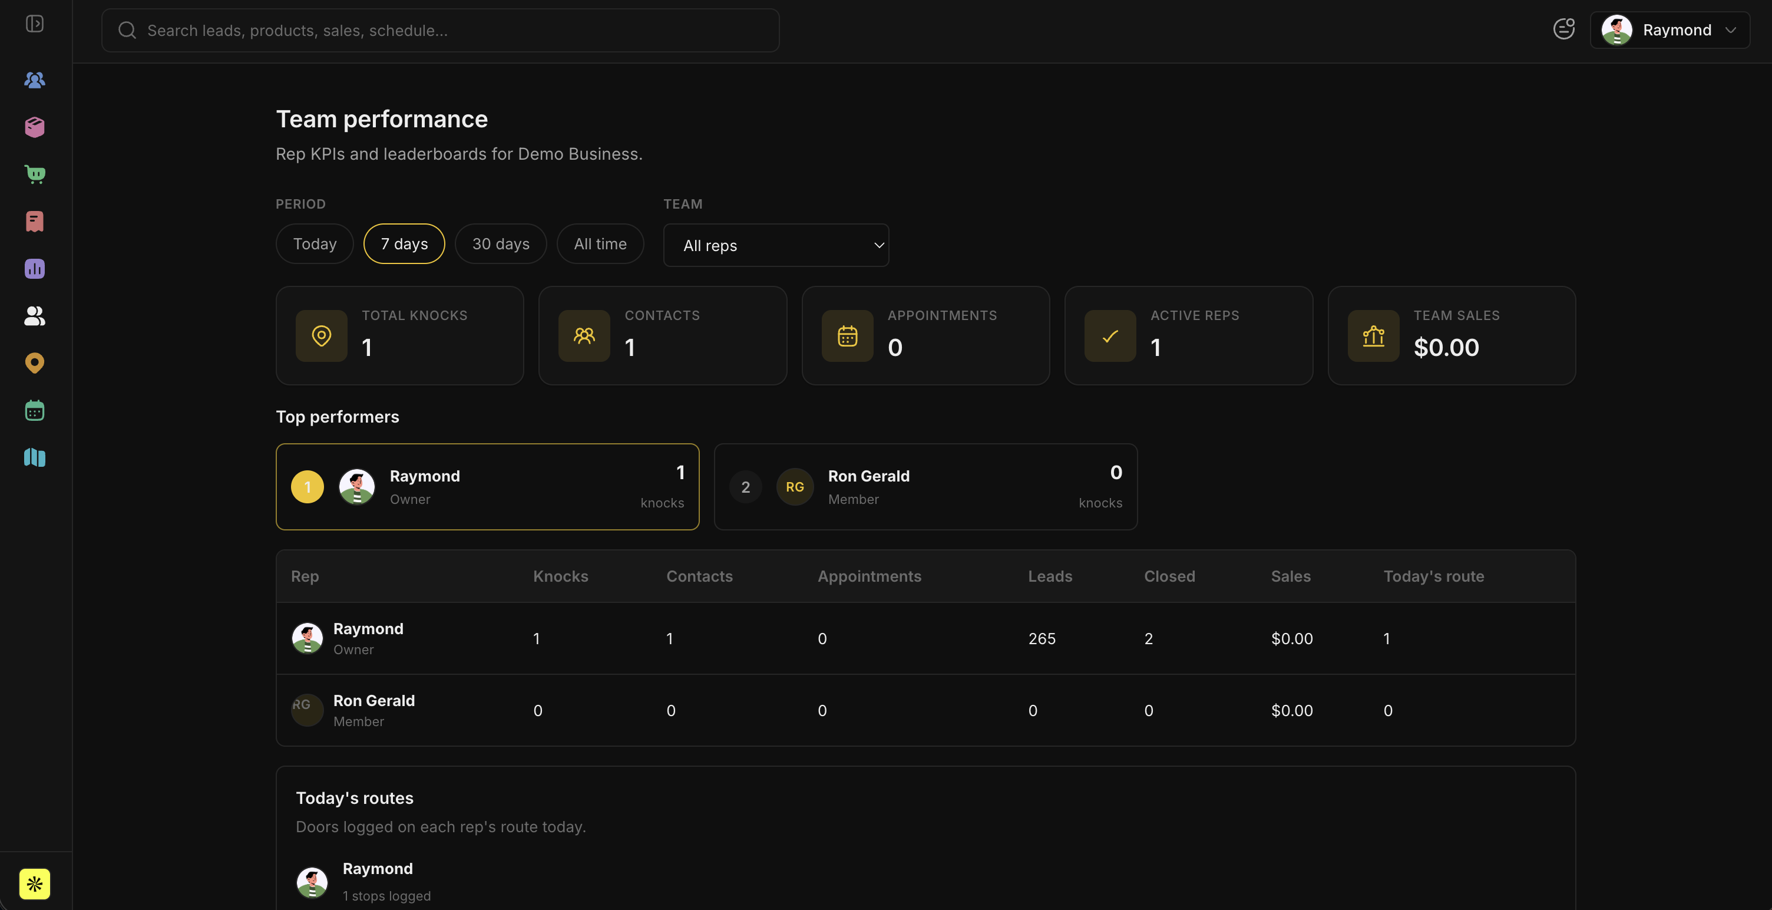1772x910 pixels.
Task: Click the yellow asterisk logo icon
Action: 34,884
